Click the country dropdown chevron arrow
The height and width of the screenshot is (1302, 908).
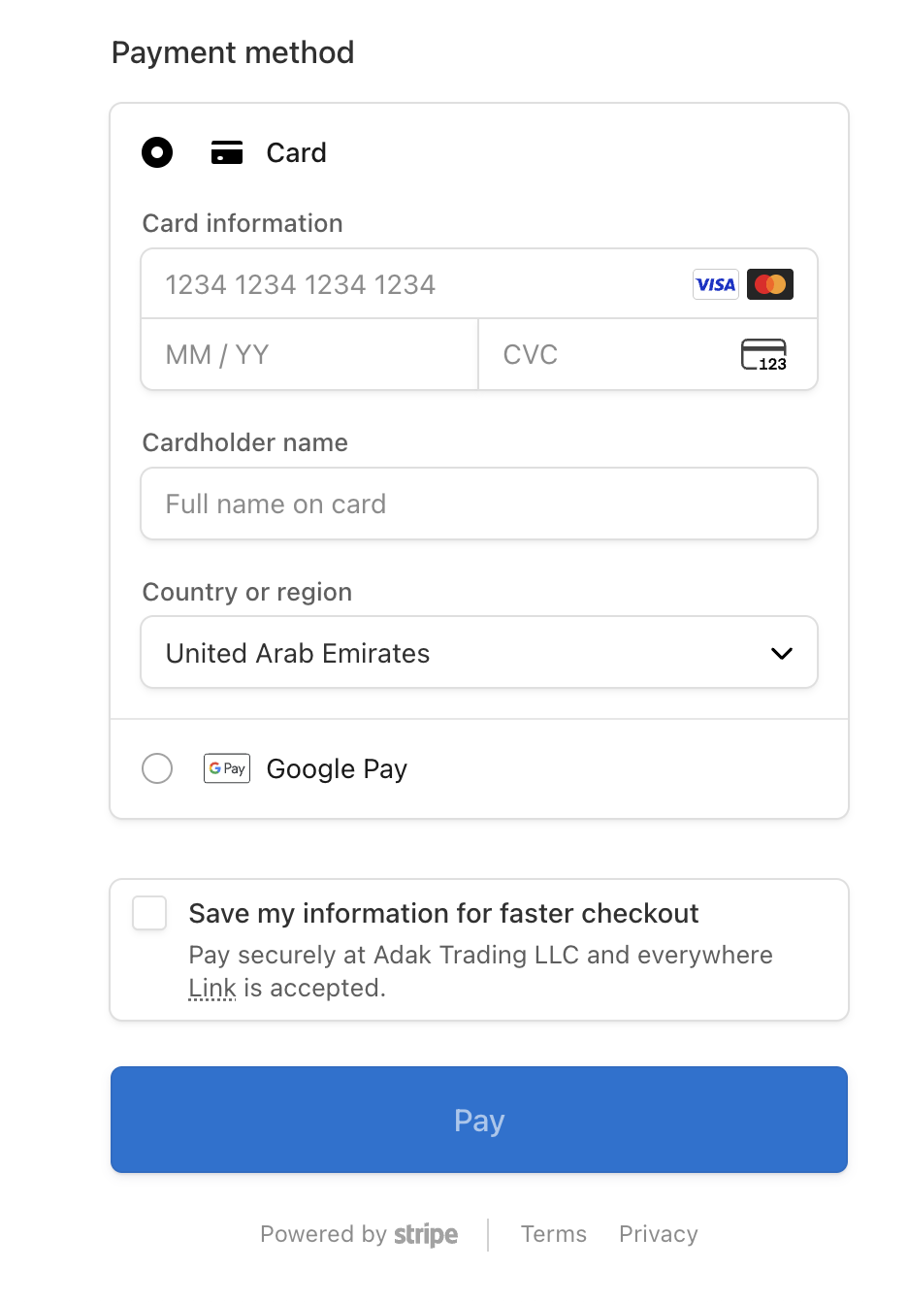(782, 654)
